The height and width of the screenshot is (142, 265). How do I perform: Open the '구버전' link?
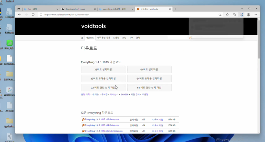point(104,94)
